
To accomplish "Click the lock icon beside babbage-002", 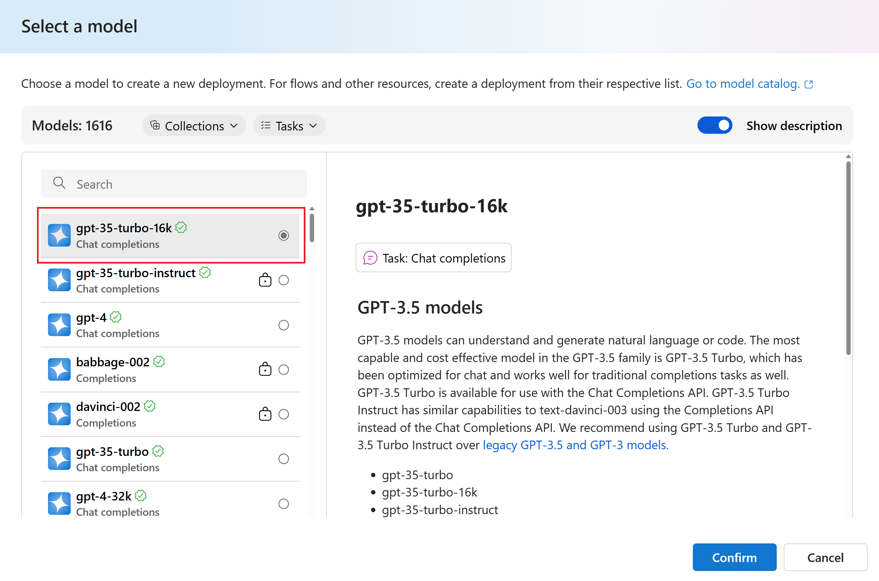I will click(265, 369).
